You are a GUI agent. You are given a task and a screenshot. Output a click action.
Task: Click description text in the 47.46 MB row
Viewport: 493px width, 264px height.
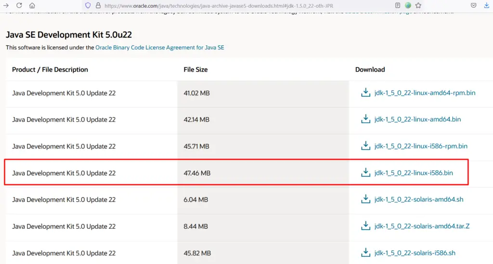(x=64, y=173)
